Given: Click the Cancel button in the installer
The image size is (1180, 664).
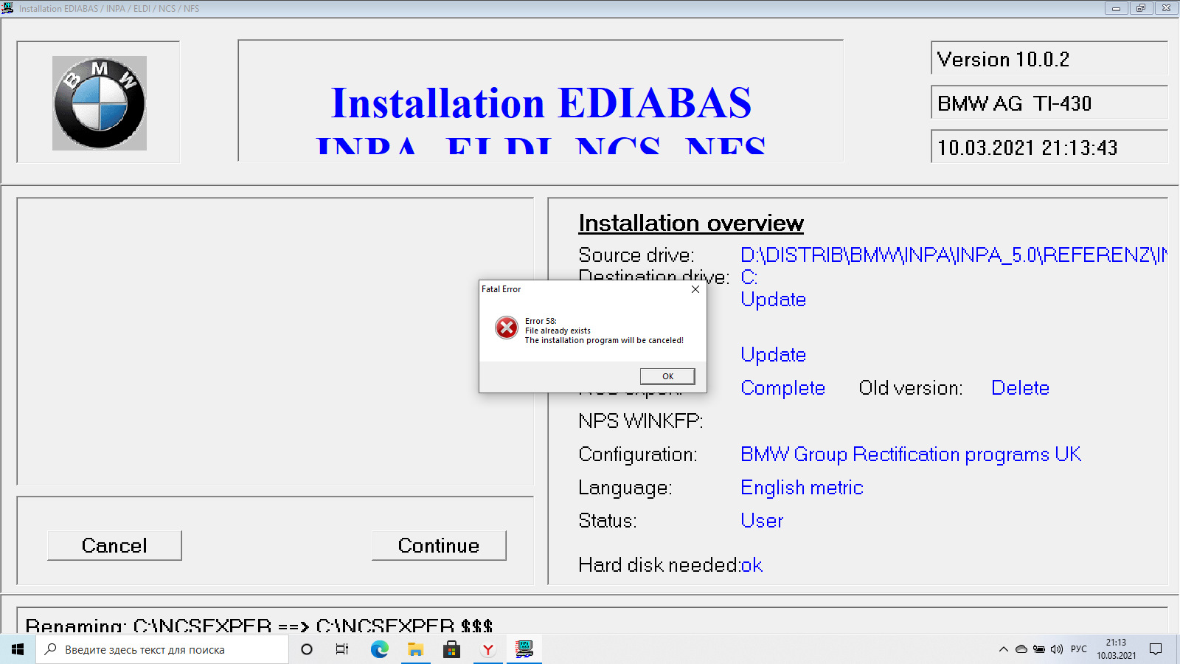Looking at the screenshot, I should (114, 545).
